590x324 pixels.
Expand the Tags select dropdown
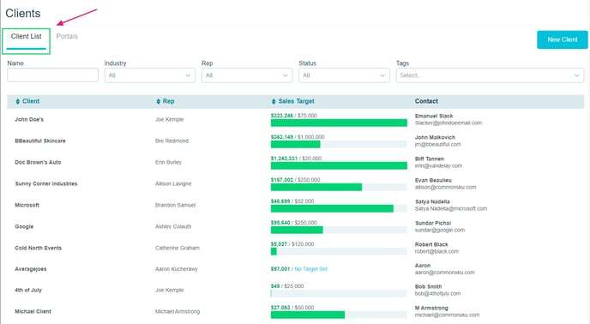click(490, 75)
